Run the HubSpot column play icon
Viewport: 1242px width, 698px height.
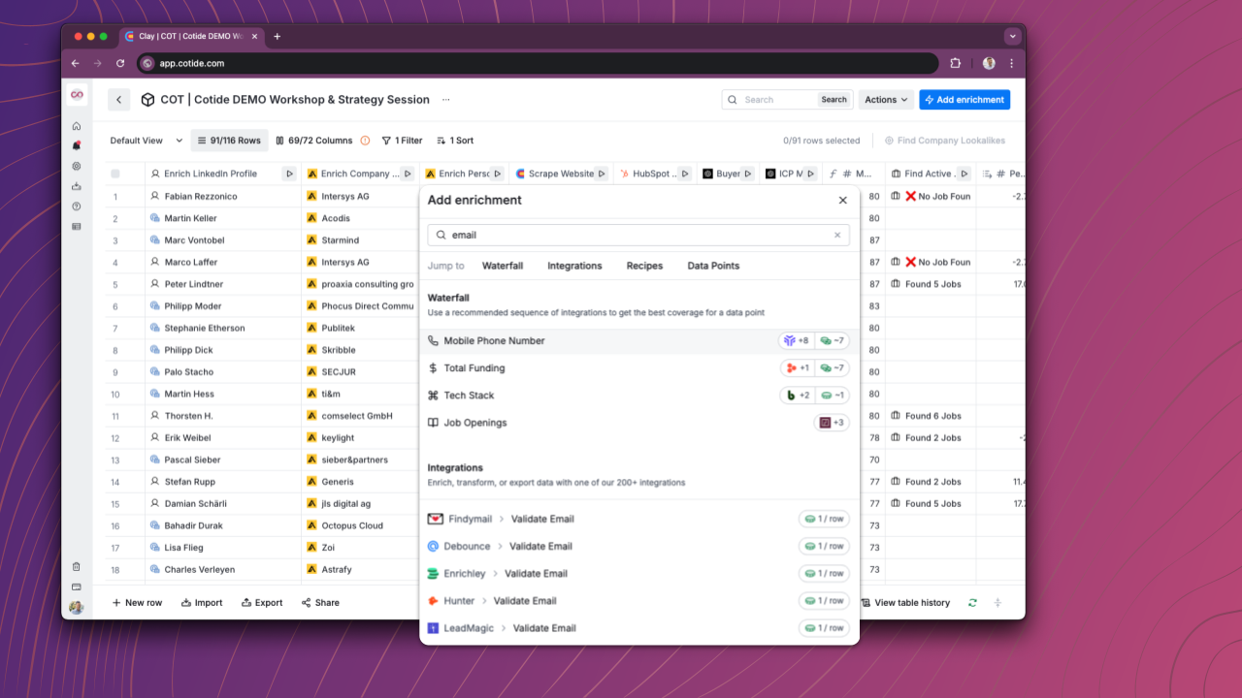click(x=685, y=174)
